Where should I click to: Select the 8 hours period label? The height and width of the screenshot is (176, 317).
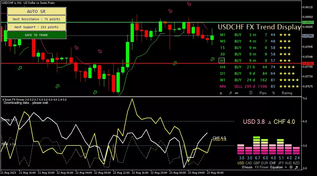coord(247,167)
